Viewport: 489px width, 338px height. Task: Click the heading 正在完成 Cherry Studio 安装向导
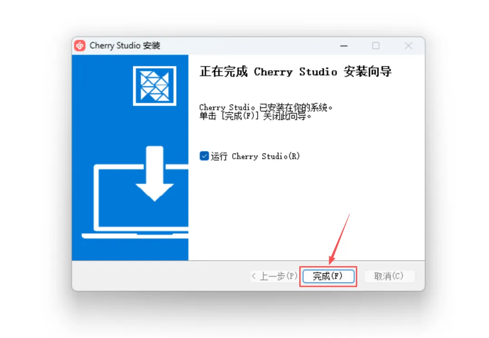click(295, 71)
